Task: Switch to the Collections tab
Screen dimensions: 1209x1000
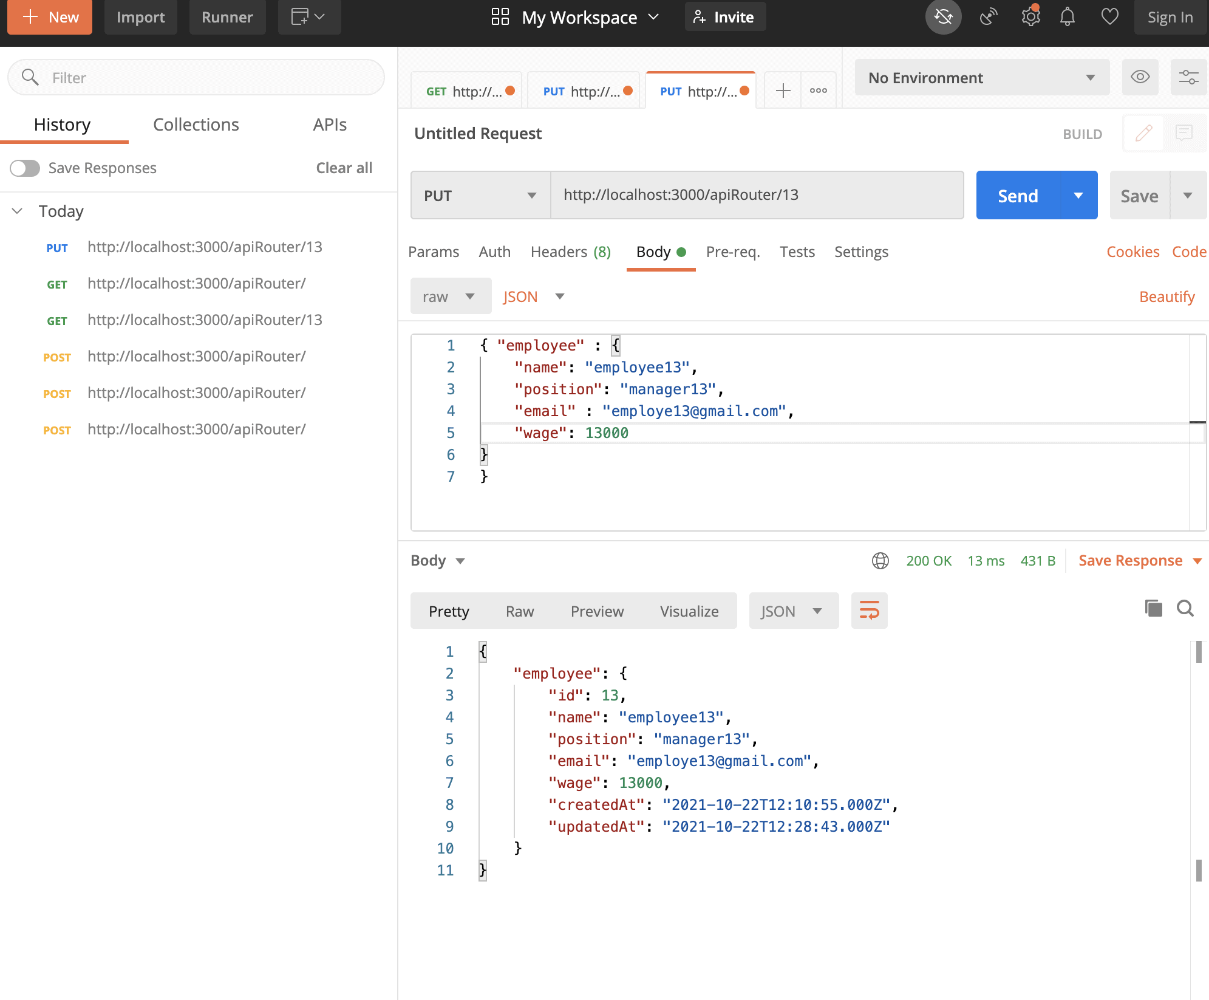Action: [x=196, y=125]
